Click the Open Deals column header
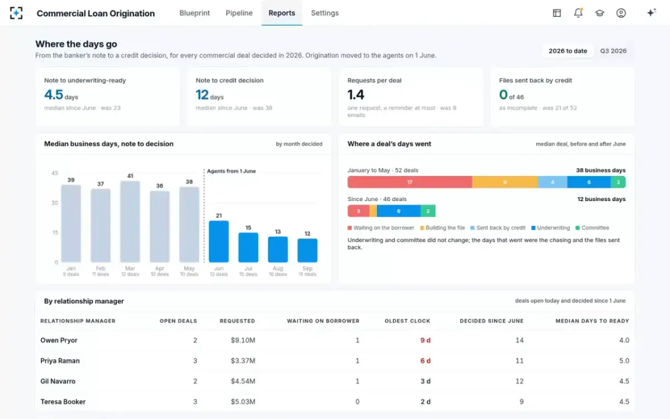Image resolution: width=670 pixels, height=419 pixels. click(x=179, y=321)
